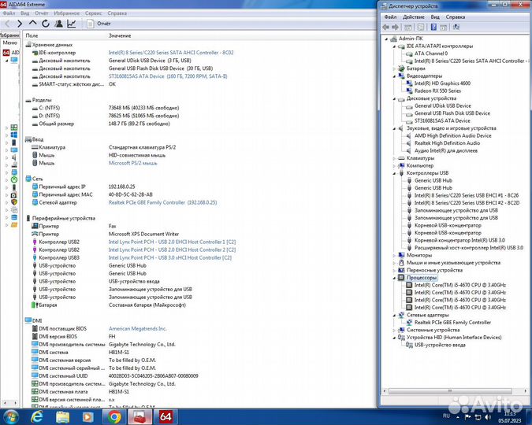
Task: Click Device Manager horizontal scrollbar
Action: pyautogui.click(x=450, y=391)
